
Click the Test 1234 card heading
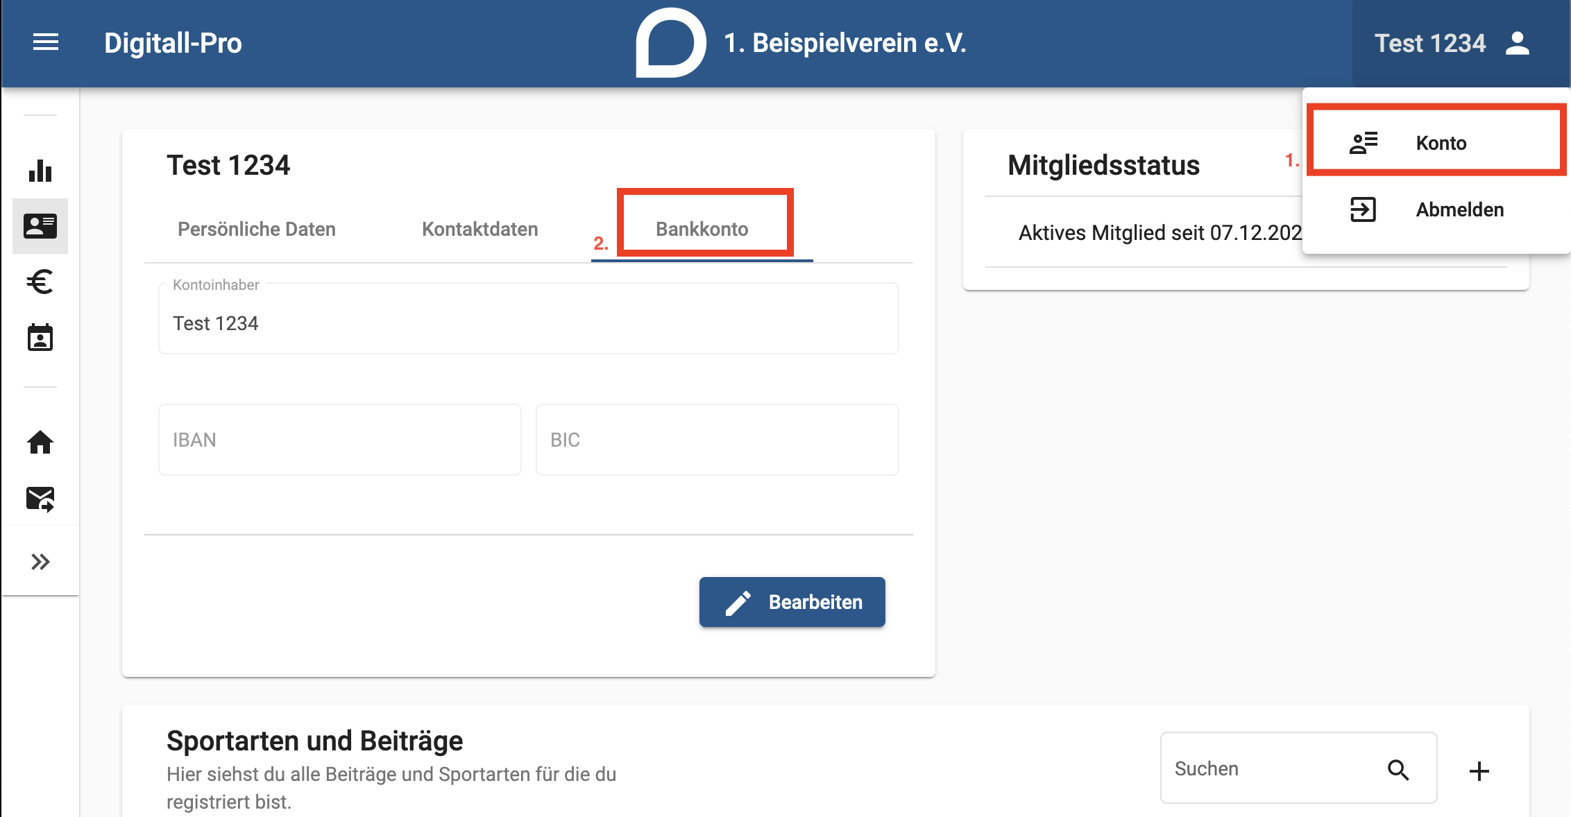pyautogui.click(x=228, y=165)
